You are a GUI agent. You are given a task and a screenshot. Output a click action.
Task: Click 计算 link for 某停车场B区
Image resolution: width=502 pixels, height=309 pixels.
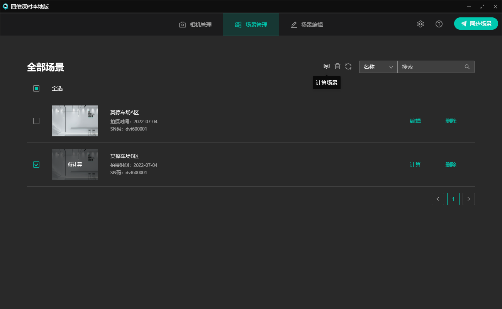[415, 165]
